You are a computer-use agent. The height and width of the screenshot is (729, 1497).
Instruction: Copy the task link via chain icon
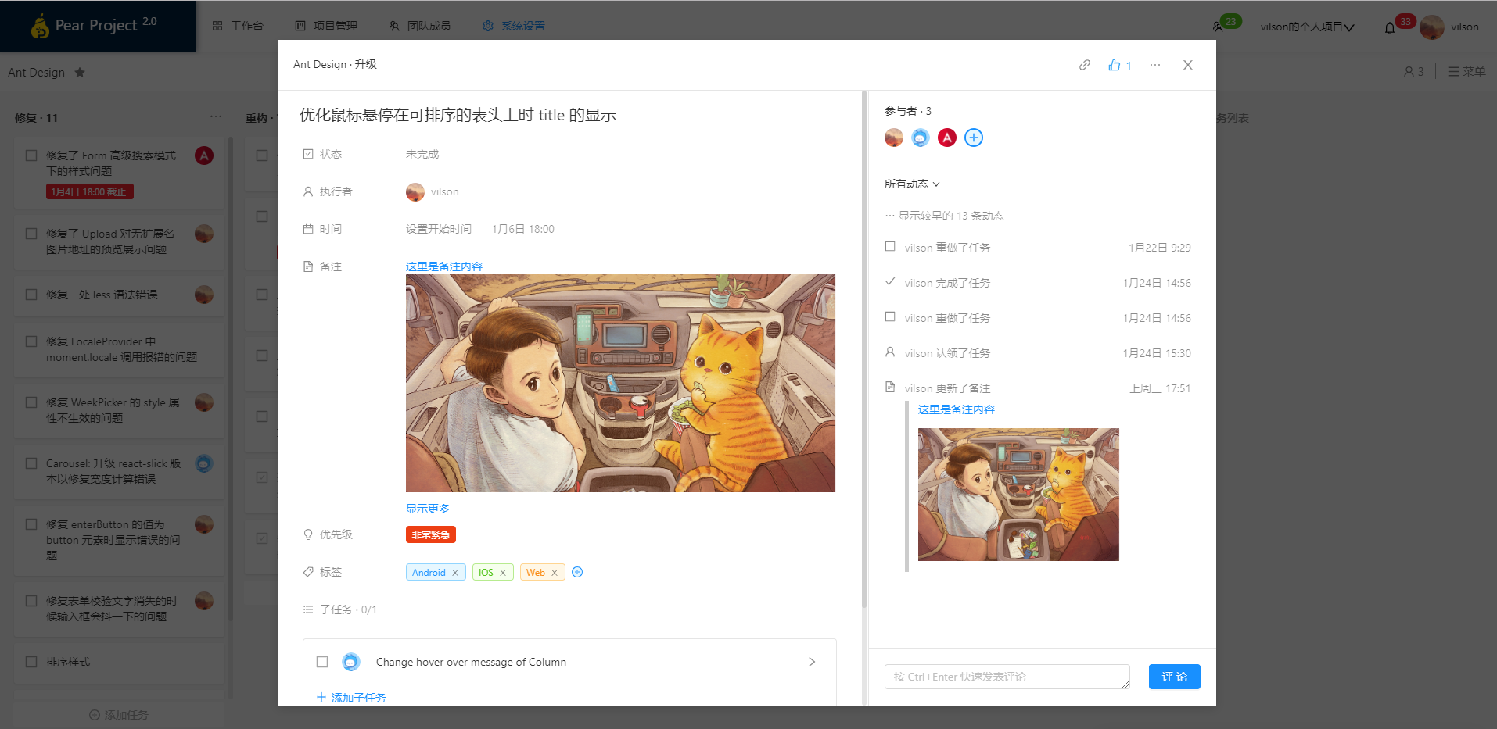(x=1085, y=65)
